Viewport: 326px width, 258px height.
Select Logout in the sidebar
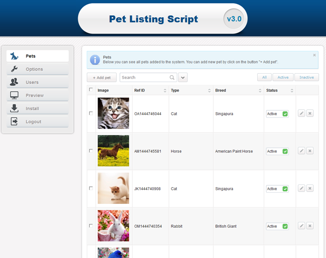pos(38,121)
